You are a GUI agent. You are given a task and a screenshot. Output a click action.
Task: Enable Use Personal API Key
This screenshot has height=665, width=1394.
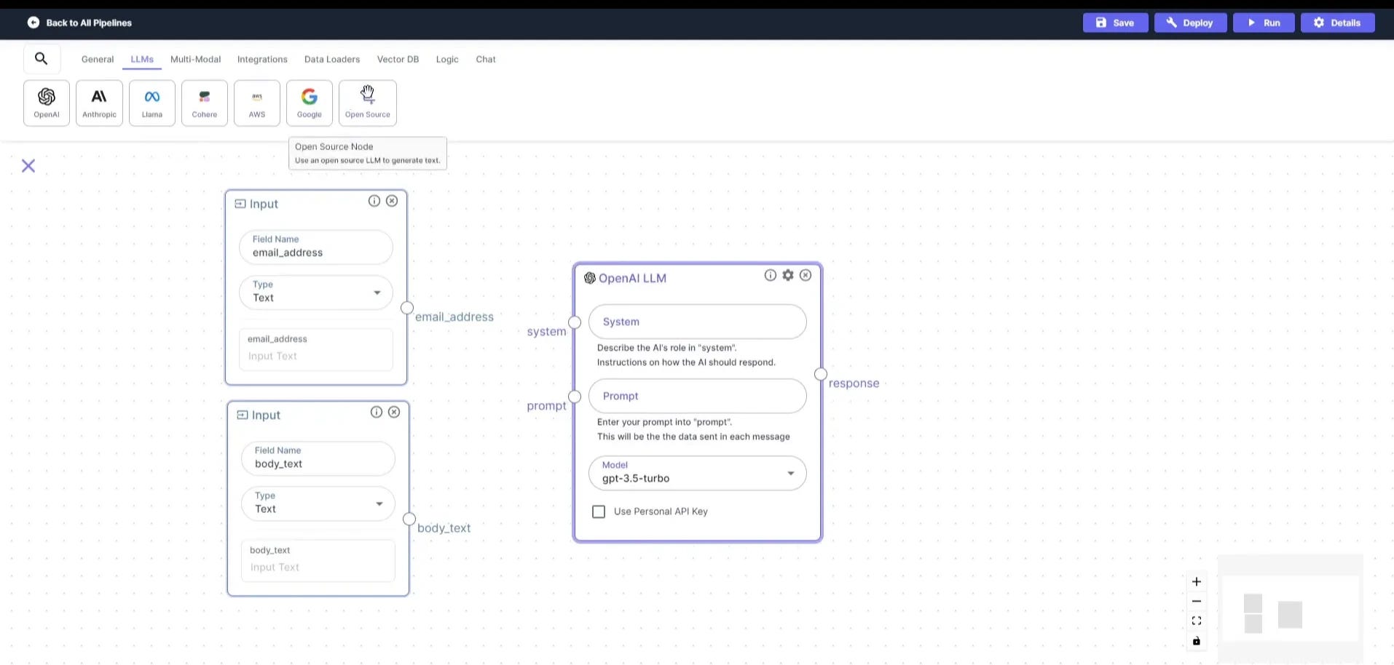pyautogui.click(x=598, y=511)
